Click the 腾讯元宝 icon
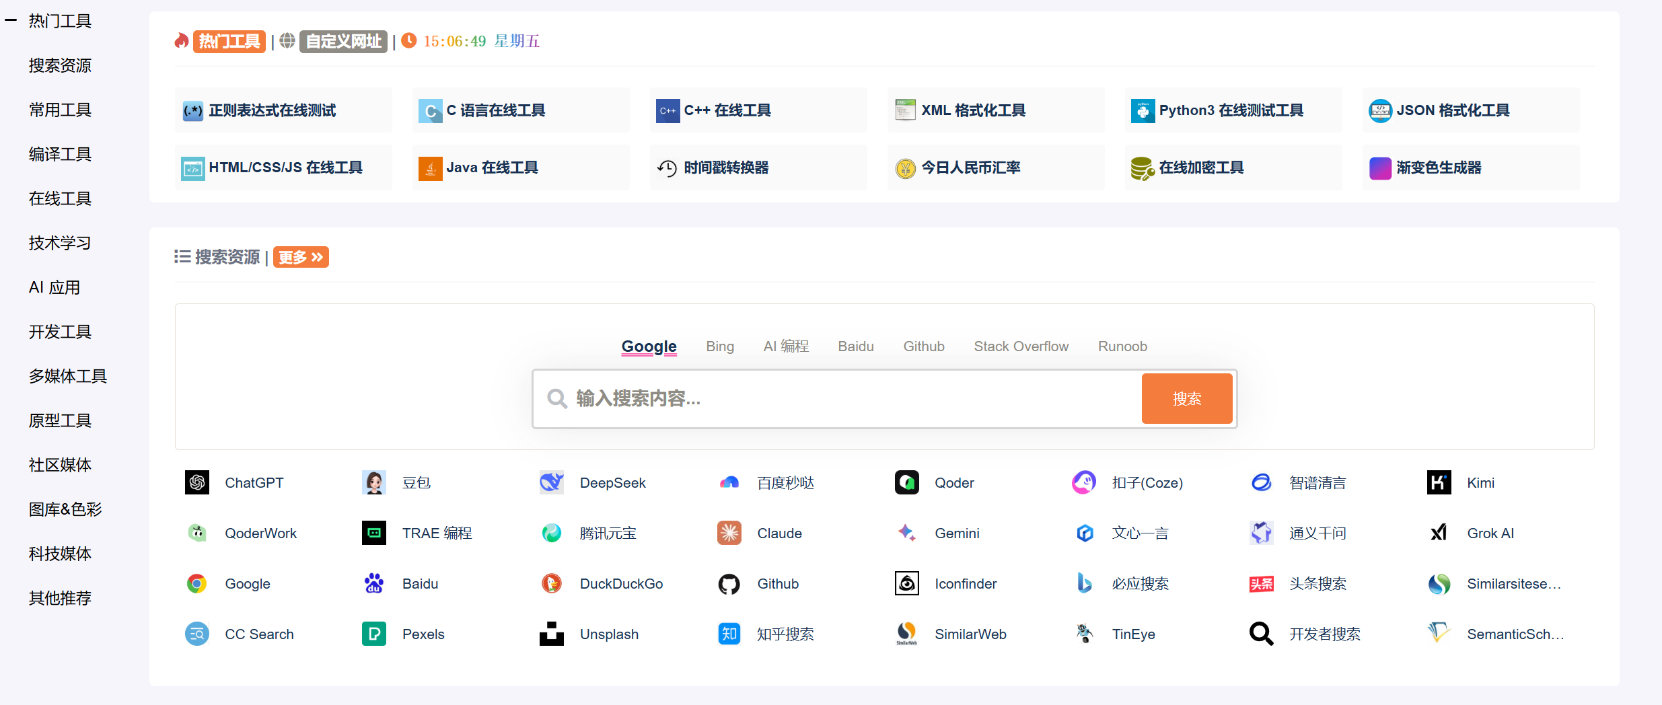Screen dimensions: 1662x705 coord(552,533)
